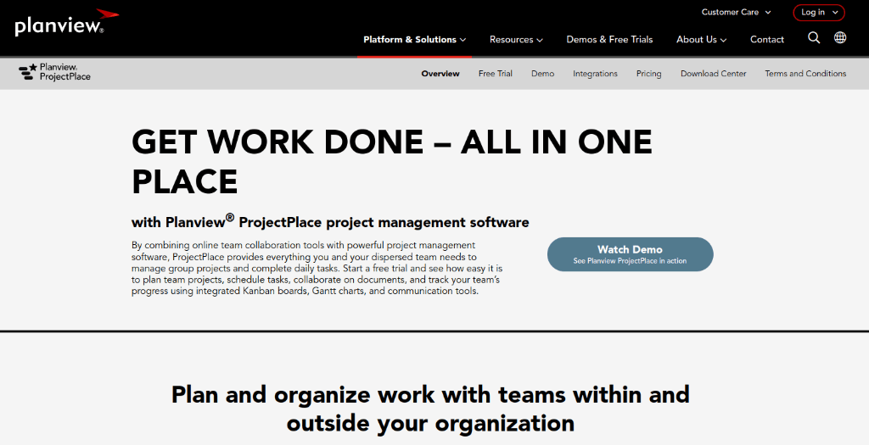Click the 'Plan and organize work' heading
The width and height of the screenshot is (869, 445).
(x=430, y=409)
